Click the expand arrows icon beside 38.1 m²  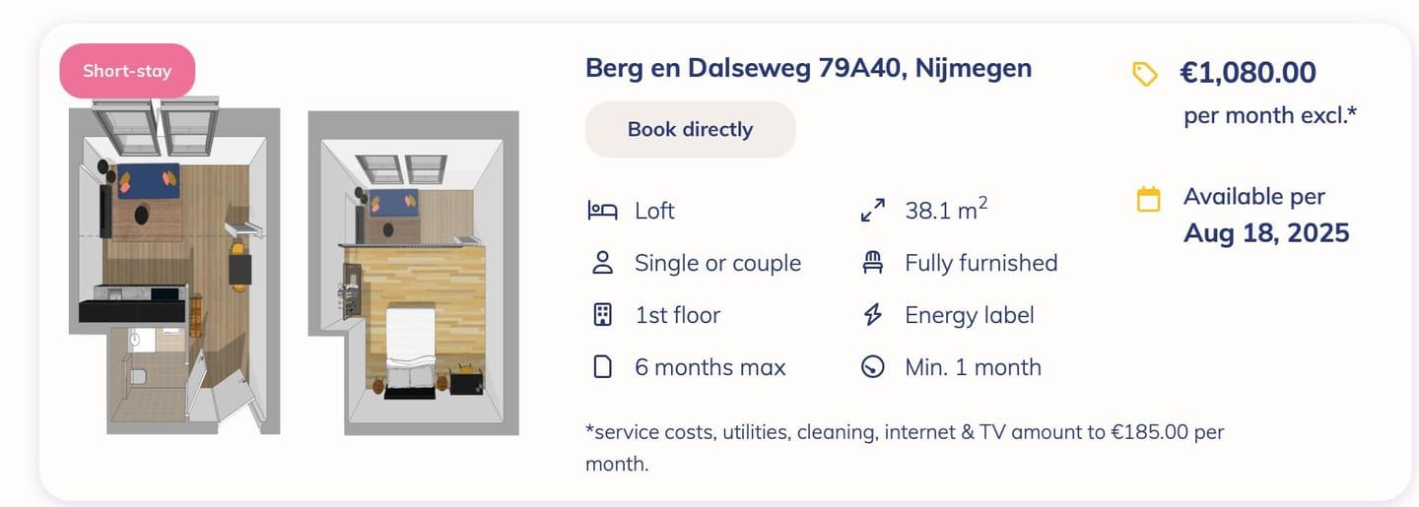873,211
